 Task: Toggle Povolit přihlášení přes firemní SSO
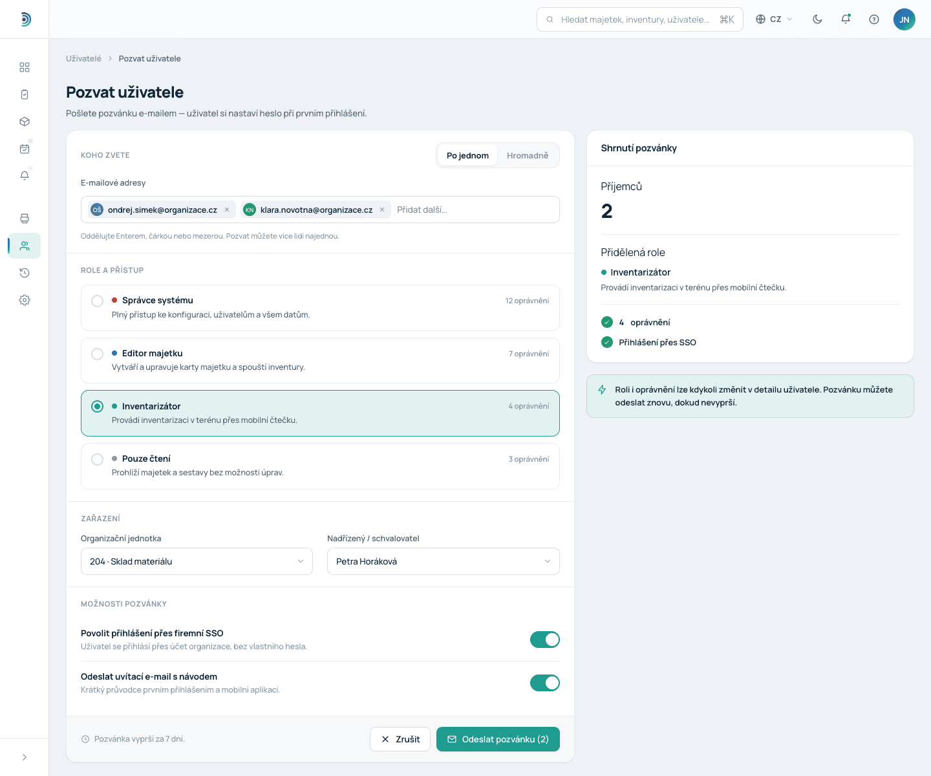tap(545, 640)
